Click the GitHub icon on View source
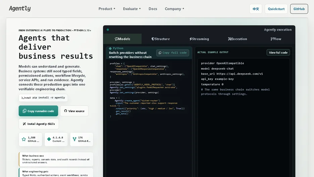 (65, 111)
